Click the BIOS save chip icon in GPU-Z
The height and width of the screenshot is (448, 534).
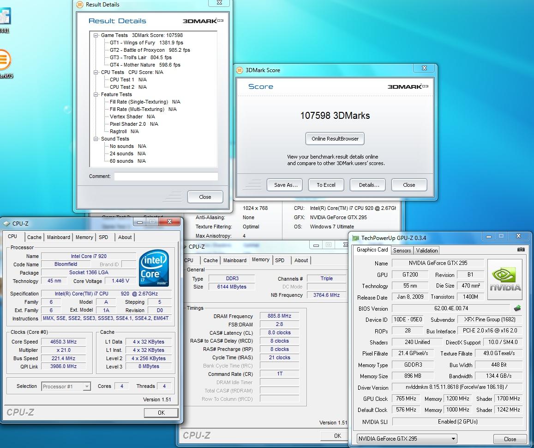click(x=517, y=308)
